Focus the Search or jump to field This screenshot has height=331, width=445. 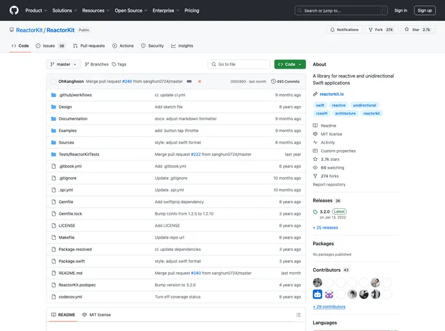tap(341, 10)
